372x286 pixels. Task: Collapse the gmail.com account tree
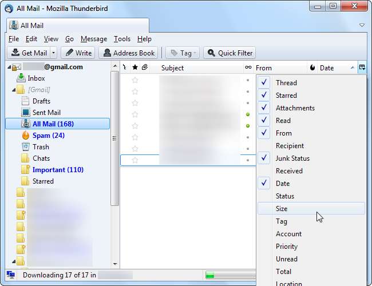pos(9,67)
